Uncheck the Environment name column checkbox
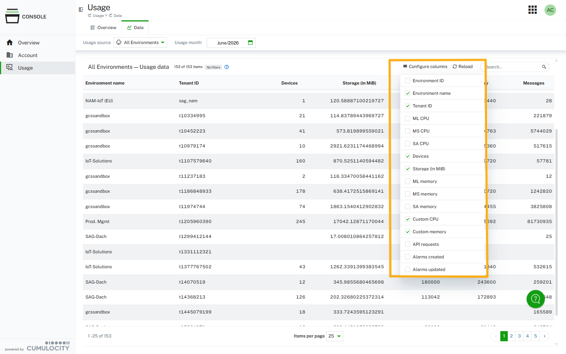Screen dimensions: 566x354 click(408, 93)
